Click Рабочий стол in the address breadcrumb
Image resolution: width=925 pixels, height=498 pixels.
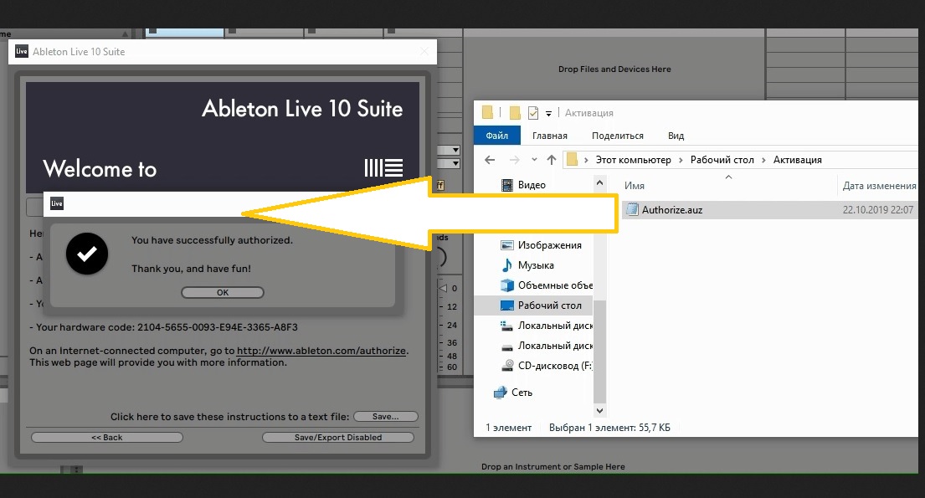722,160
